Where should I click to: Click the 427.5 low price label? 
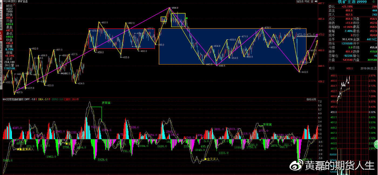tap(19, 92)
